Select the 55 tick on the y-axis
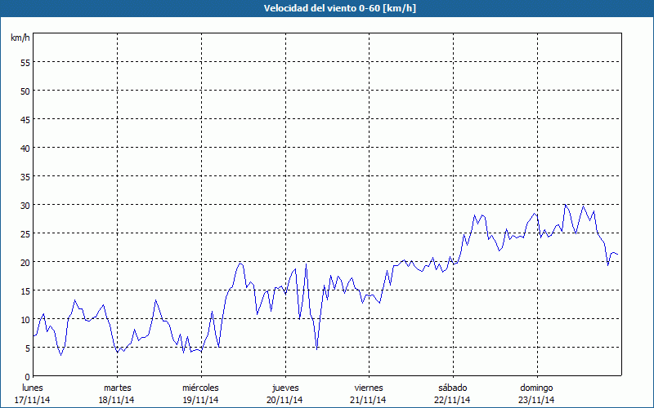This screenshot has width=654, height=408. coord(25,62)
